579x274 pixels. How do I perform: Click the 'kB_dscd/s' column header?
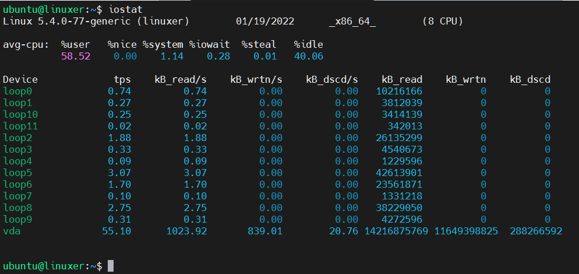tap(332, 80)
